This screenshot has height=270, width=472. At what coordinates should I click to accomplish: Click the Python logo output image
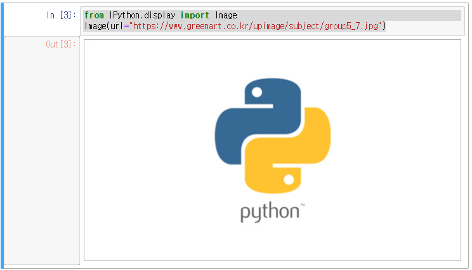pyautogui.click(x=272, y=150)
